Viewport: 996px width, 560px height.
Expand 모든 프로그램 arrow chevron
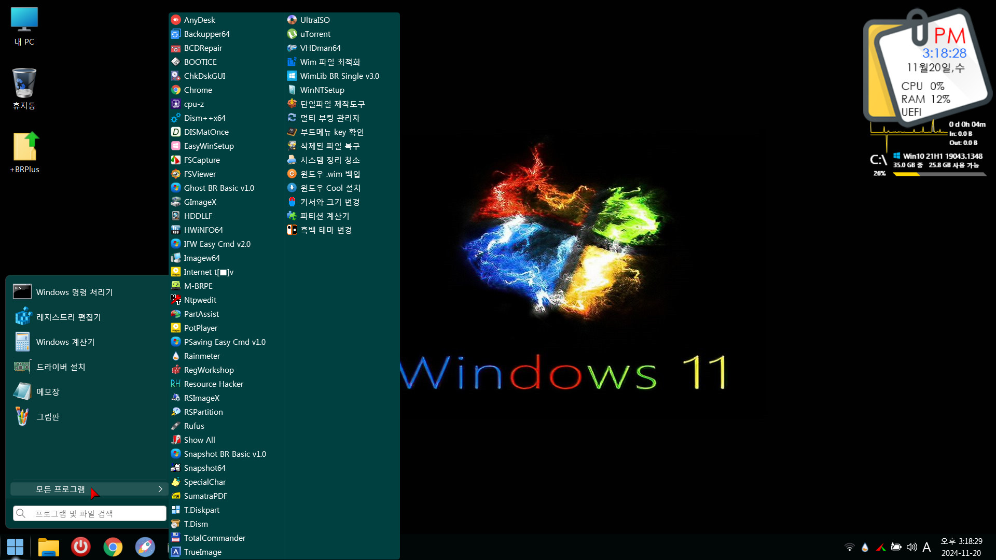tap(160, 489)
